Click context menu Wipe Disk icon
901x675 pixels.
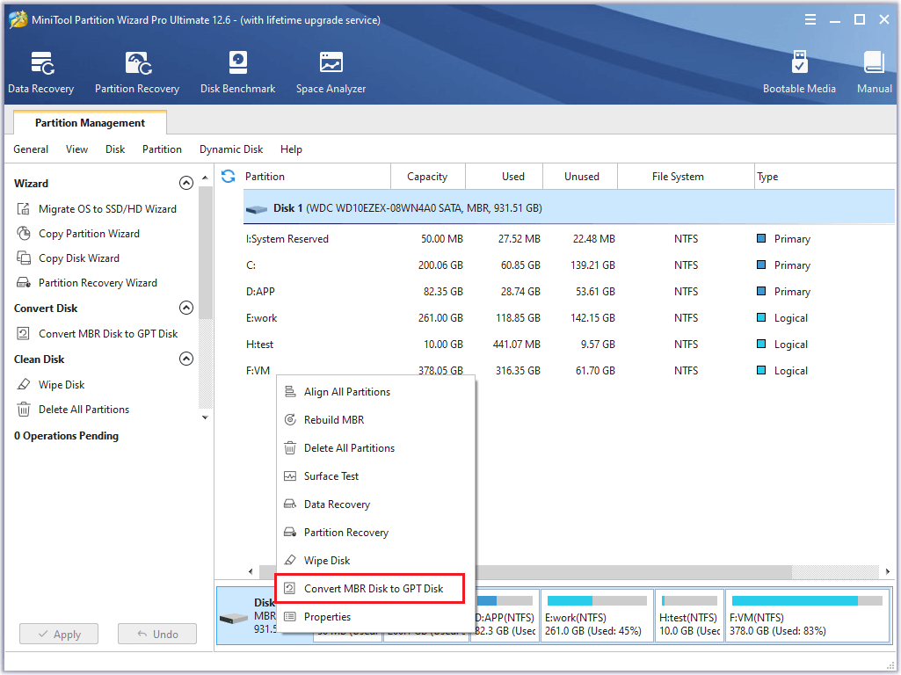tap(290, 560)
